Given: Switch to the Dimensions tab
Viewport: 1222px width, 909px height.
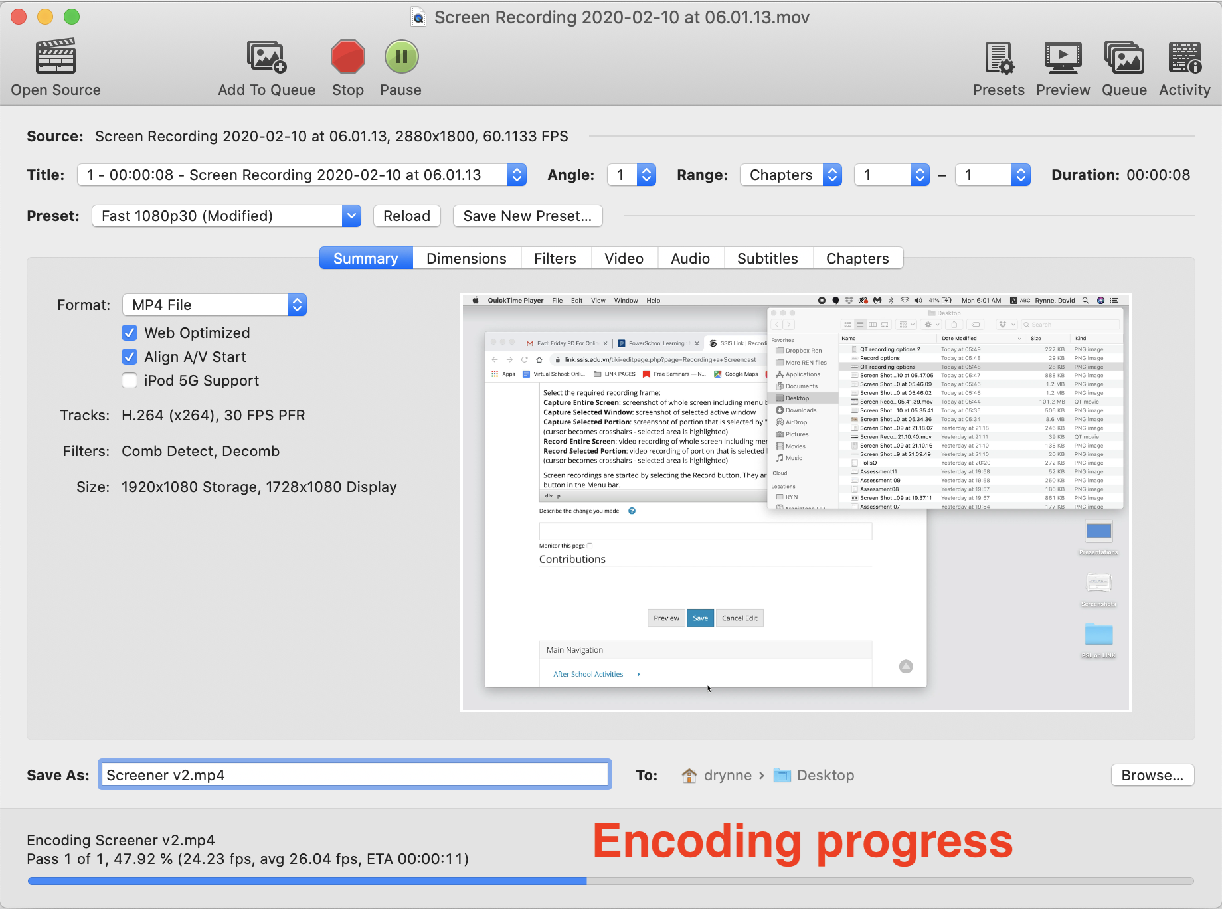Looking at the screenshot, I should 466,258.
